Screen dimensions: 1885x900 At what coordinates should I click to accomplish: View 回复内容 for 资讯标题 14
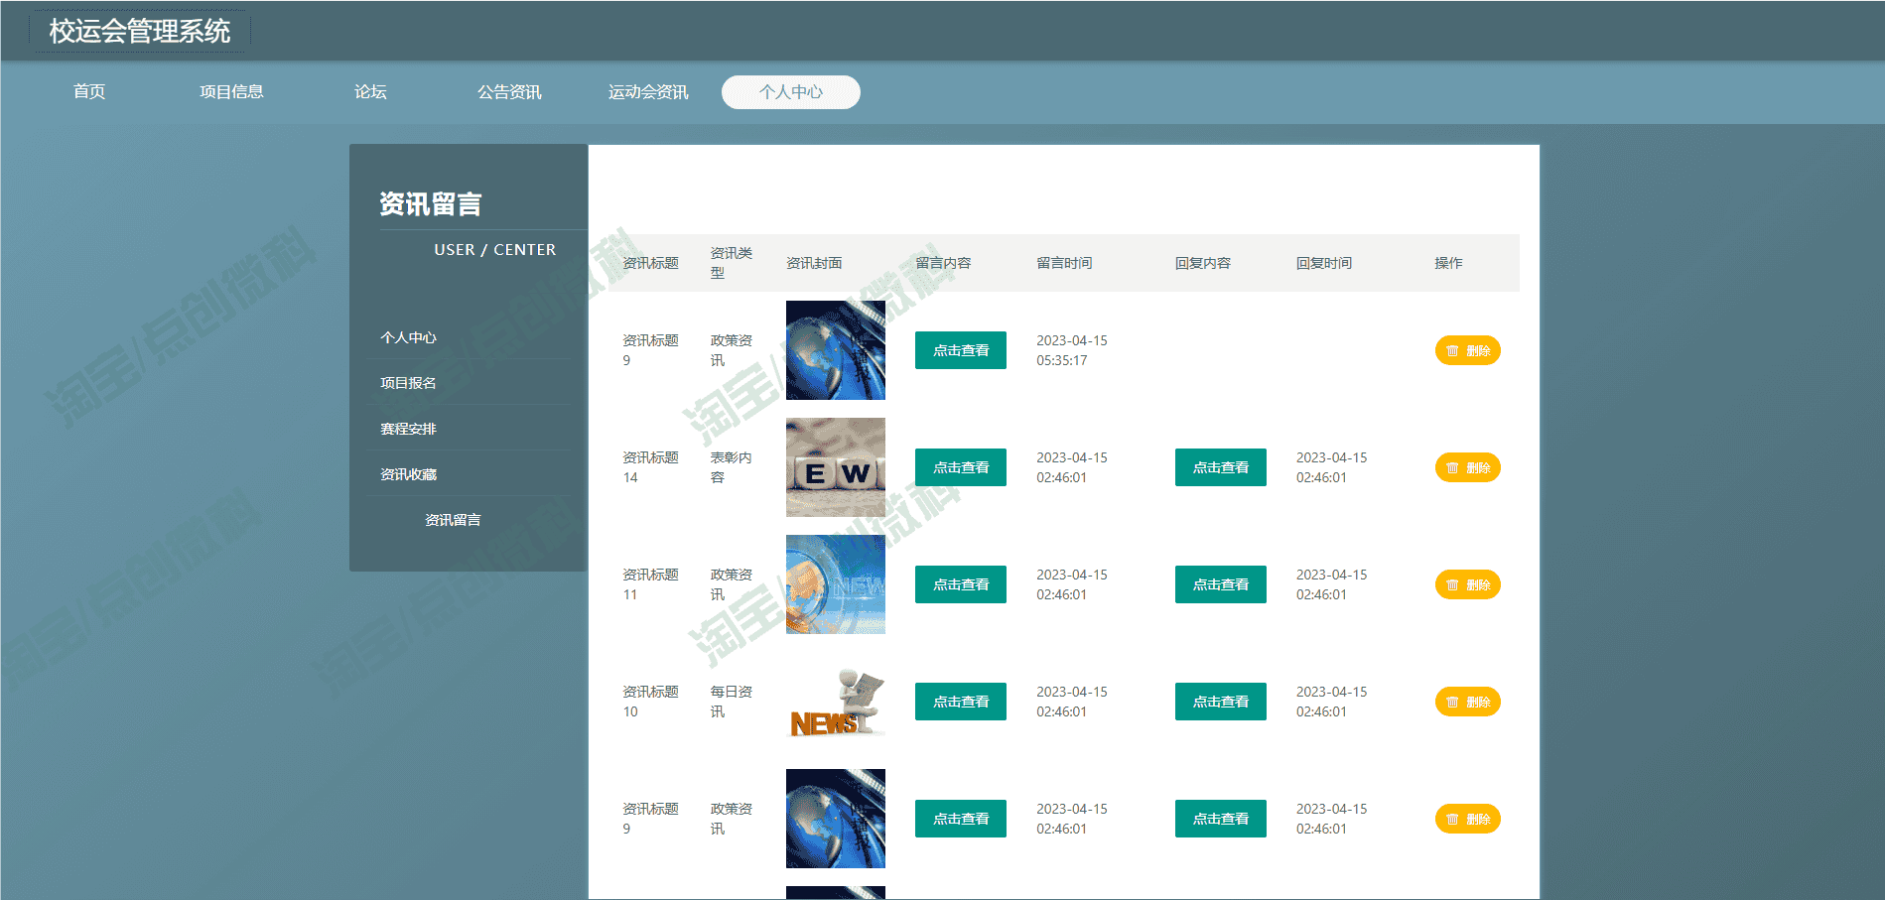point(1221,467)
